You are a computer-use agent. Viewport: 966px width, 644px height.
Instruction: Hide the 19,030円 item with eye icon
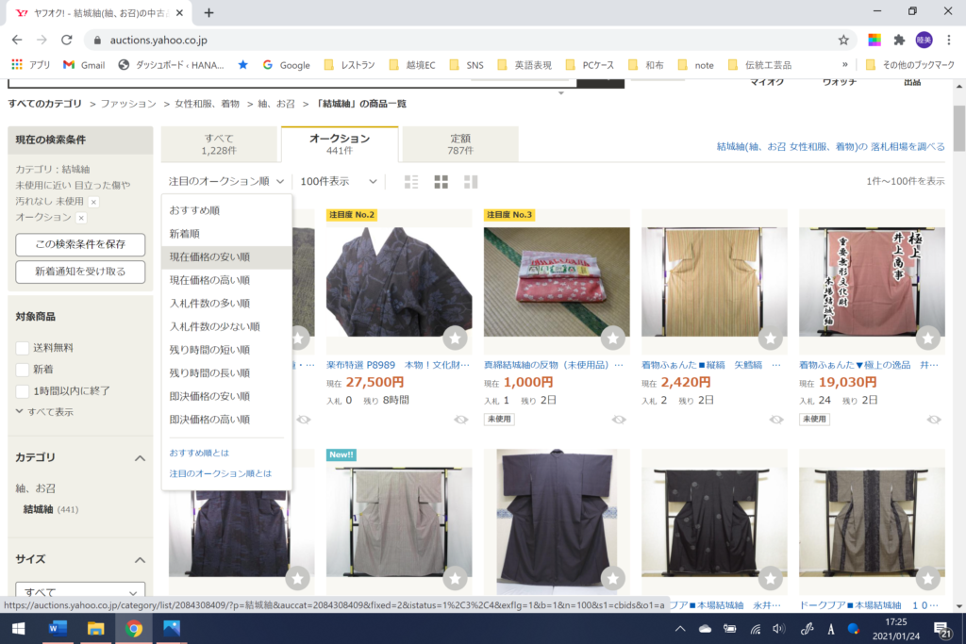[x=934, y=420]
